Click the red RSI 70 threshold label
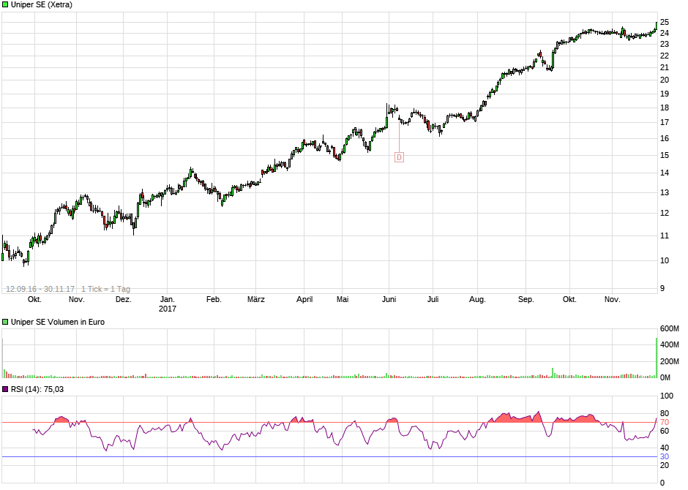 coord(665,423)
